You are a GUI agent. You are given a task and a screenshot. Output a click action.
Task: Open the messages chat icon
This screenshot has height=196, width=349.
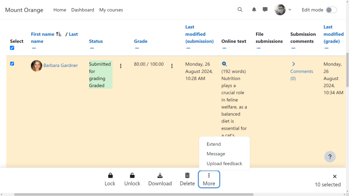[x=265, y=10]
